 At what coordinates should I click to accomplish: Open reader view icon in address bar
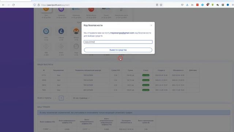[x=157, y=5]
